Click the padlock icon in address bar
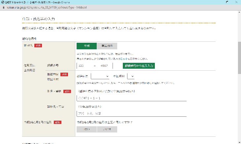 coord(4,7)
